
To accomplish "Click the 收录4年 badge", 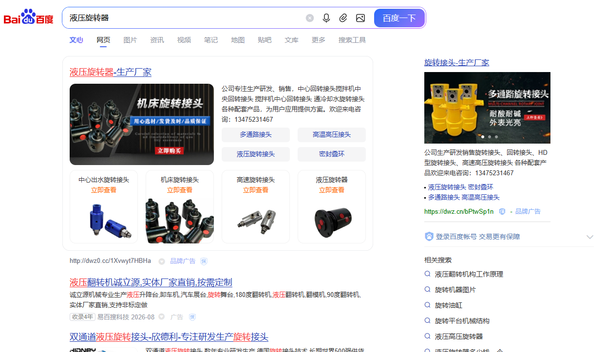I will [82, 317].
